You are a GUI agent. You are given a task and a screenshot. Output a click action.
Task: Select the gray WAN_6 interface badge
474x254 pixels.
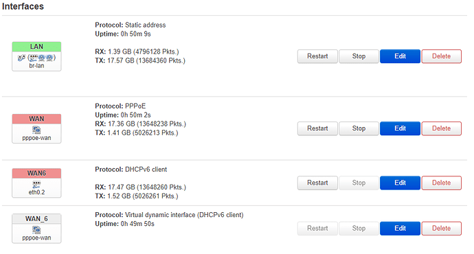tap(36, 219)
